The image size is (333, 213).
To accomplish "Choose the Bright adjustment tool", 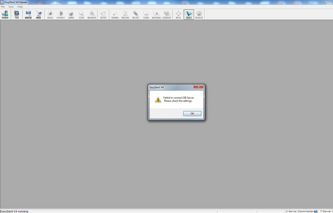I will 50,15.
